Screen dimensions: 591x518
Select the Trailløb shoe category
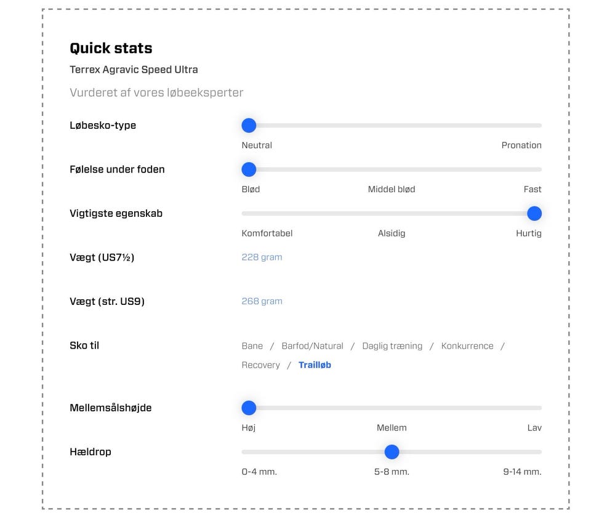[315, 365]
